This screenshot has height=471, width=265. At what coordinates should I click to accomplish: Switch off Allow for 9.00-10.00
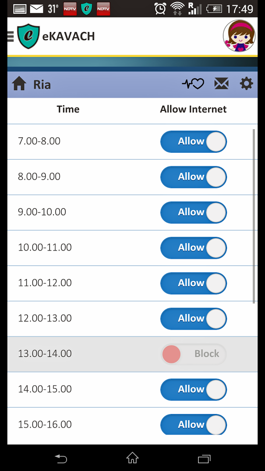click(x=193, y=212)
